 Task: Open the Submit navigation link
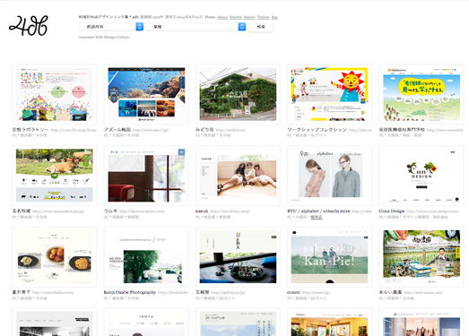[236, 17]
